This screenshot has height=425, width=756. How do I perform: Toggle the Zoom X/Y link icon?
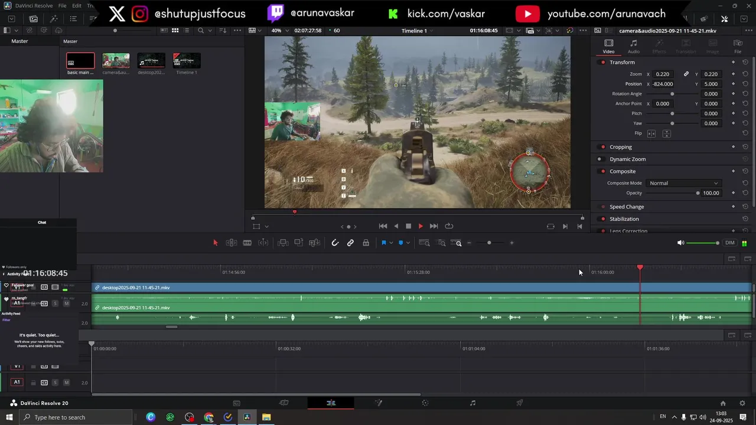686,74
